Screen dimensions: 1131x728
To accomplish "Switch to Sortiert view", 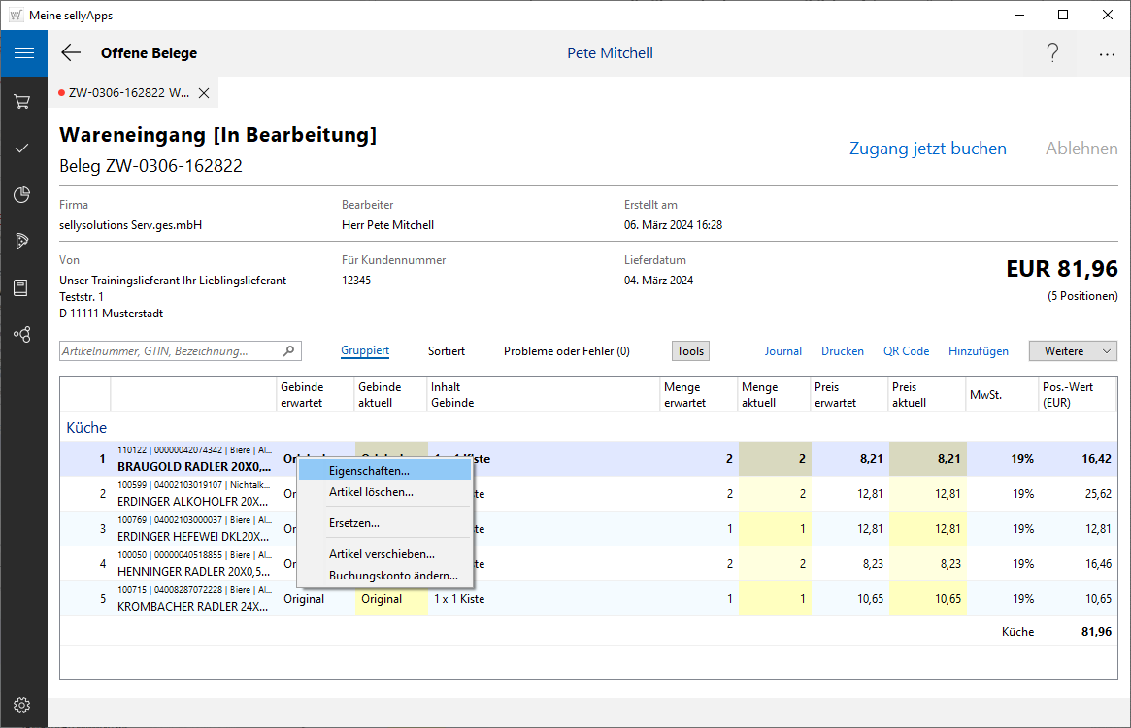I will click(x=447, y=351).
